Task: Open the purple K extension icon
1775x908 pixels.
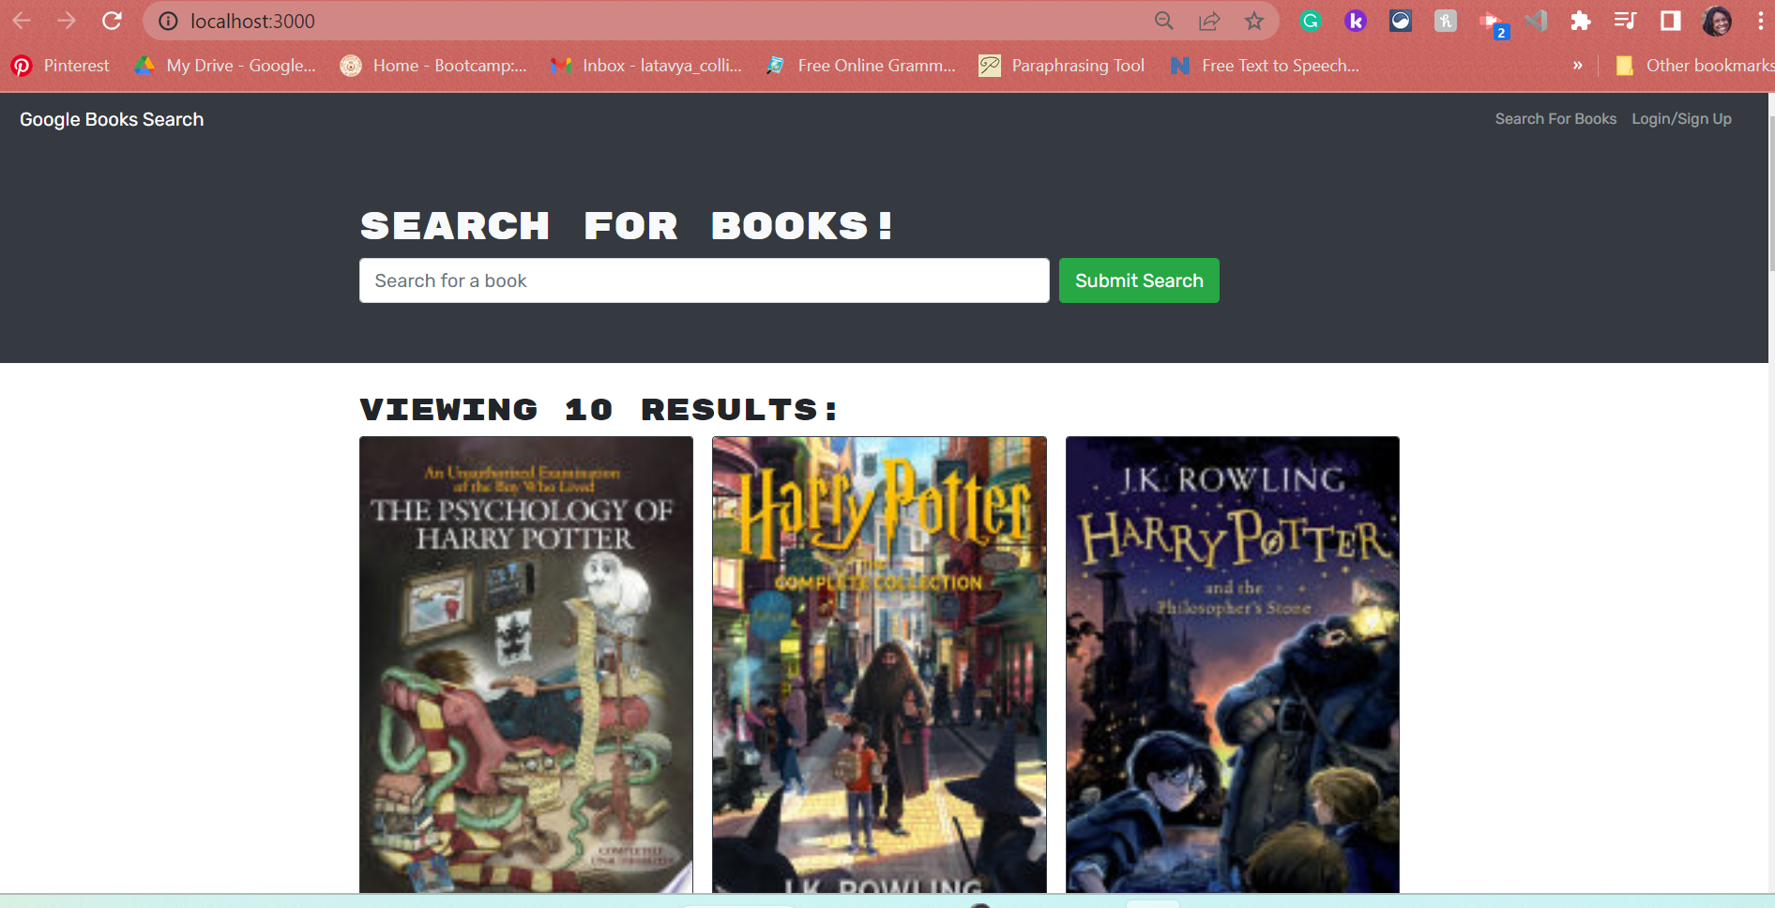Action: point(1356,21)
